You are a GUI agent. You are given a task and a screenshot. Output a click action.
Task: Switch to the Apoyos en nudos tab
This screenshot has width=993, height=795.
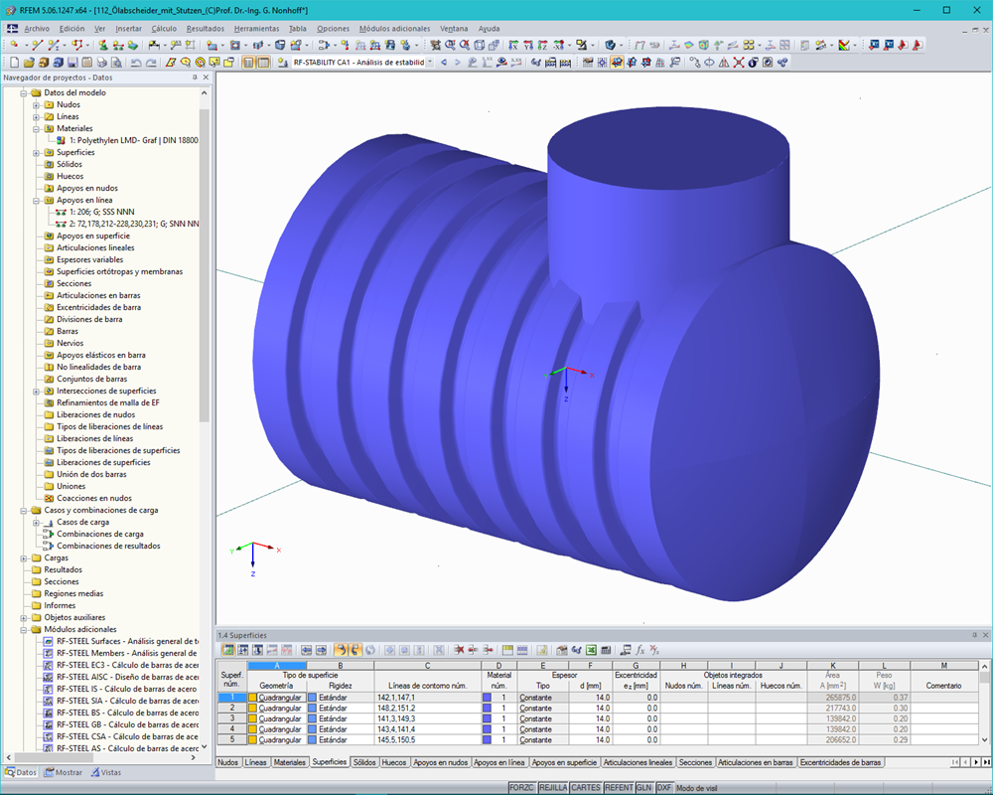pyautogui.click(x=440, y=762)
